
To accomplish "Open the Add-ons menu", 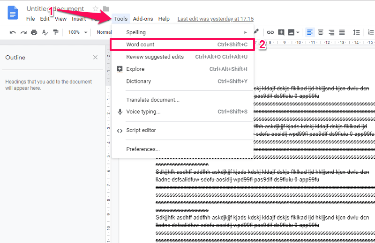I will pyautogui.click(x=143, y=19).
